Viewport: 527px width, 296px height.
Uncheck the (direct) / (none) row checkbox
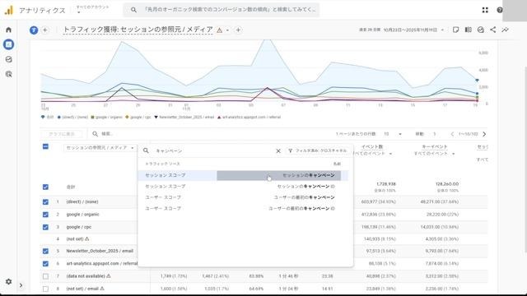pyautogui.click(x=46, y=202)
